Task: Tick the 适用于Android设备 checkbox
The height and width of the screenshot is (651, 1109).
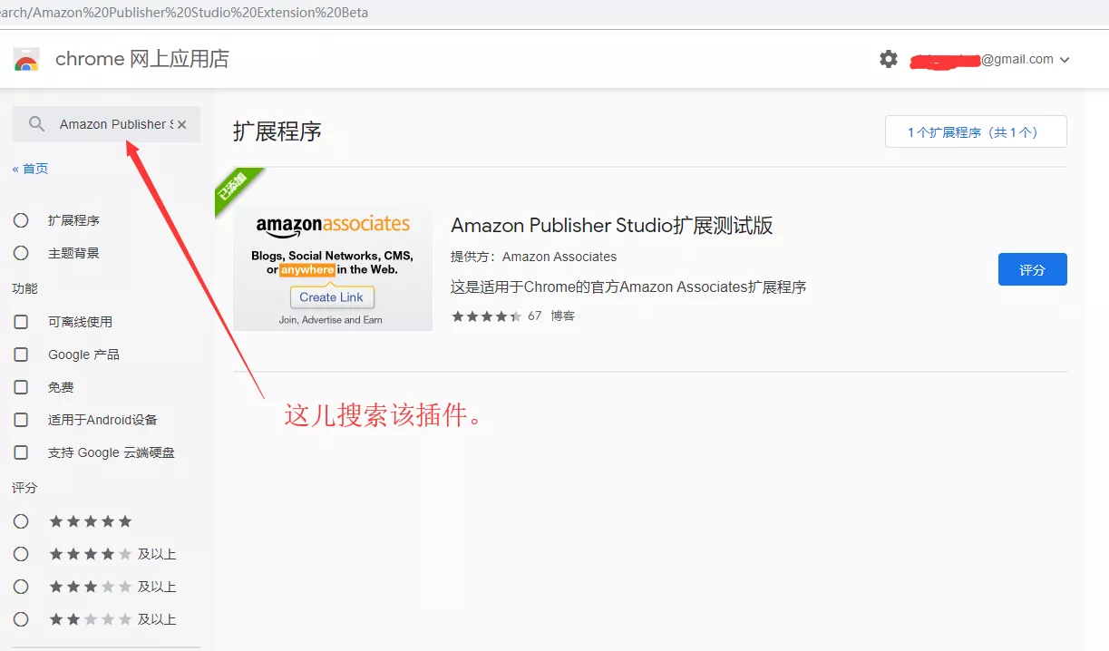Action: point(21,420)
